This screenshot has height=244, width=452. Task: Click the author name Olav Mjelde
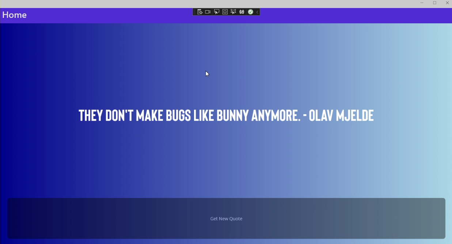click(x=341, y=116)
